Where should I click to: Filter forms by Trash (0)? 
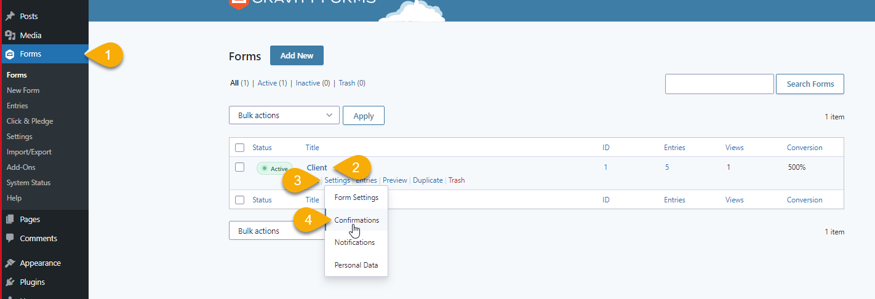352,83
